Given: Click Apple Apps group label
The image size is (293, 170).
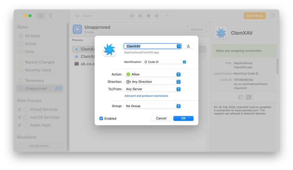Looking at the screenshot, I should pyautogui.click(x=40, y=125).
